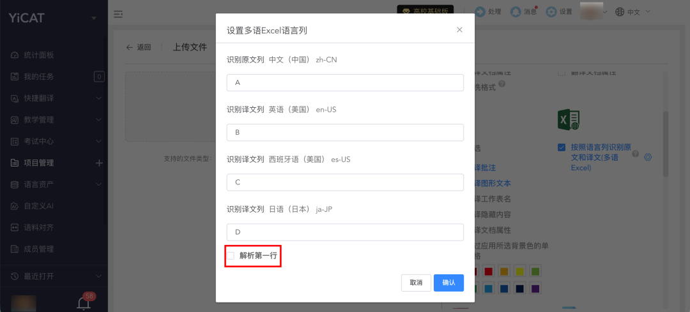Click the 教学管理 teaching icon
Image resolution: width=690 pixels, height=312 pixels.
point(15,119)
